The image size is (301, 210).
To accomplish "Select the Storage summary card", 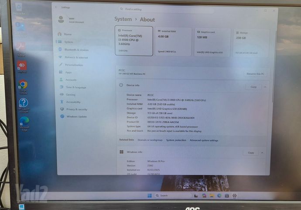I will (251, 43).
